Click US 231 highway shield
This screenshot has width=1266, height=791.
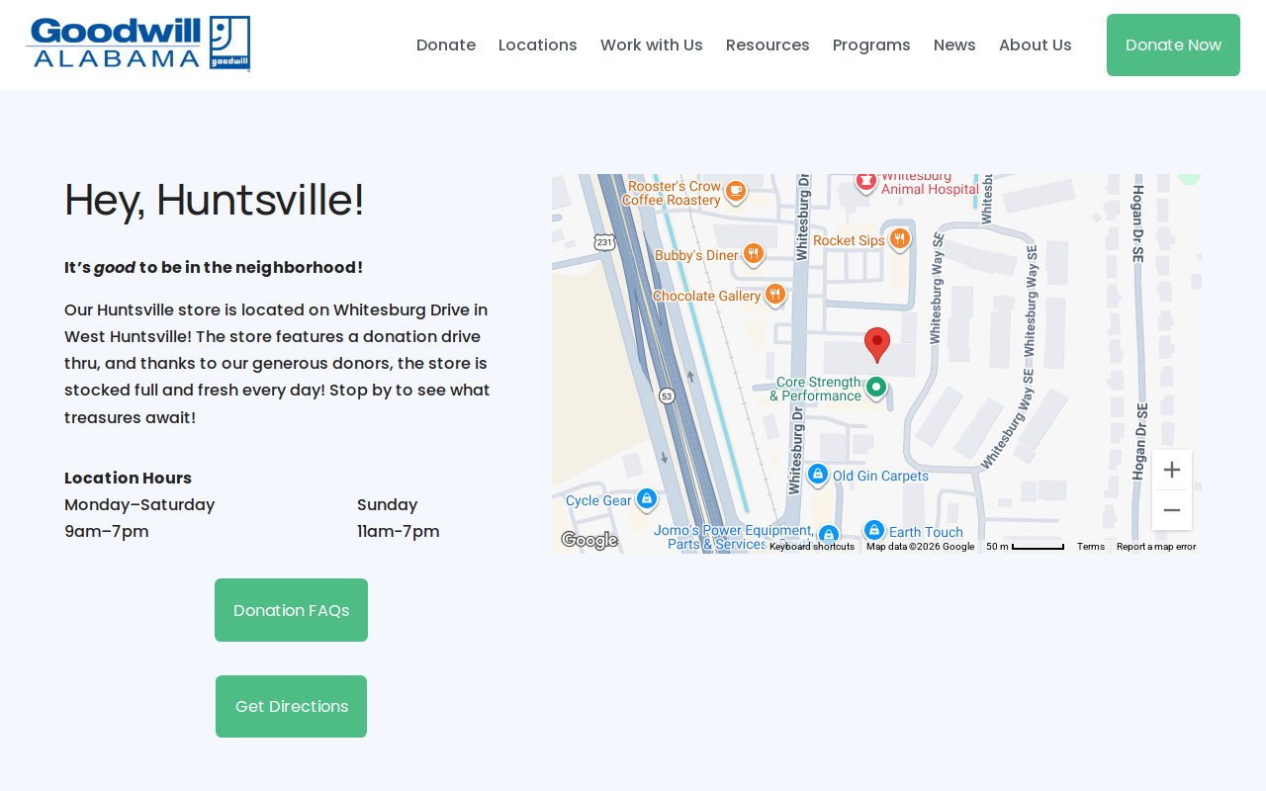[604, 241]
